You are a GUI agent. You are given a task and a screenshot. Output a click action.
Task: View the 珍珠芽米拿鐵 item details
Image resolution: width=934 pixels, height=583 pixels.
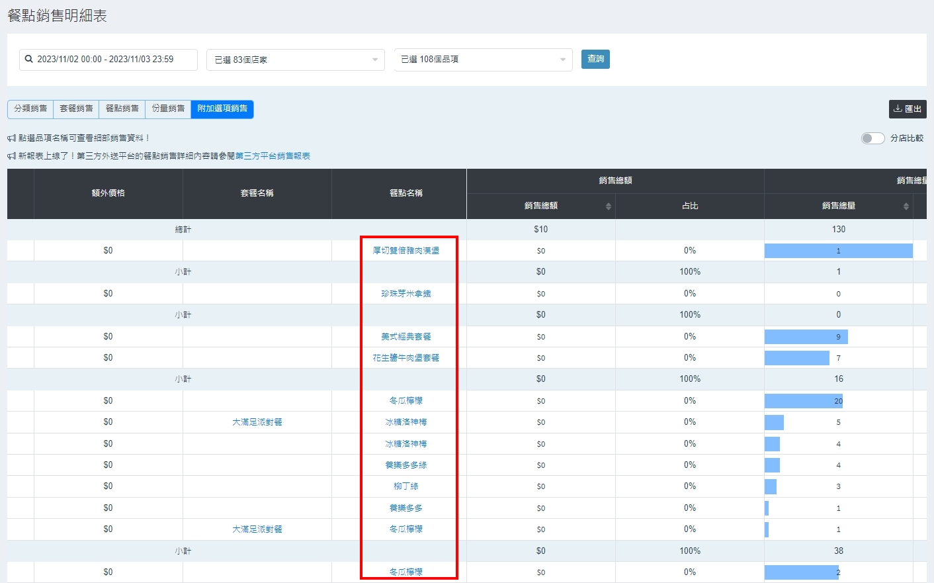pyautogui.click(x=406, y=294)
